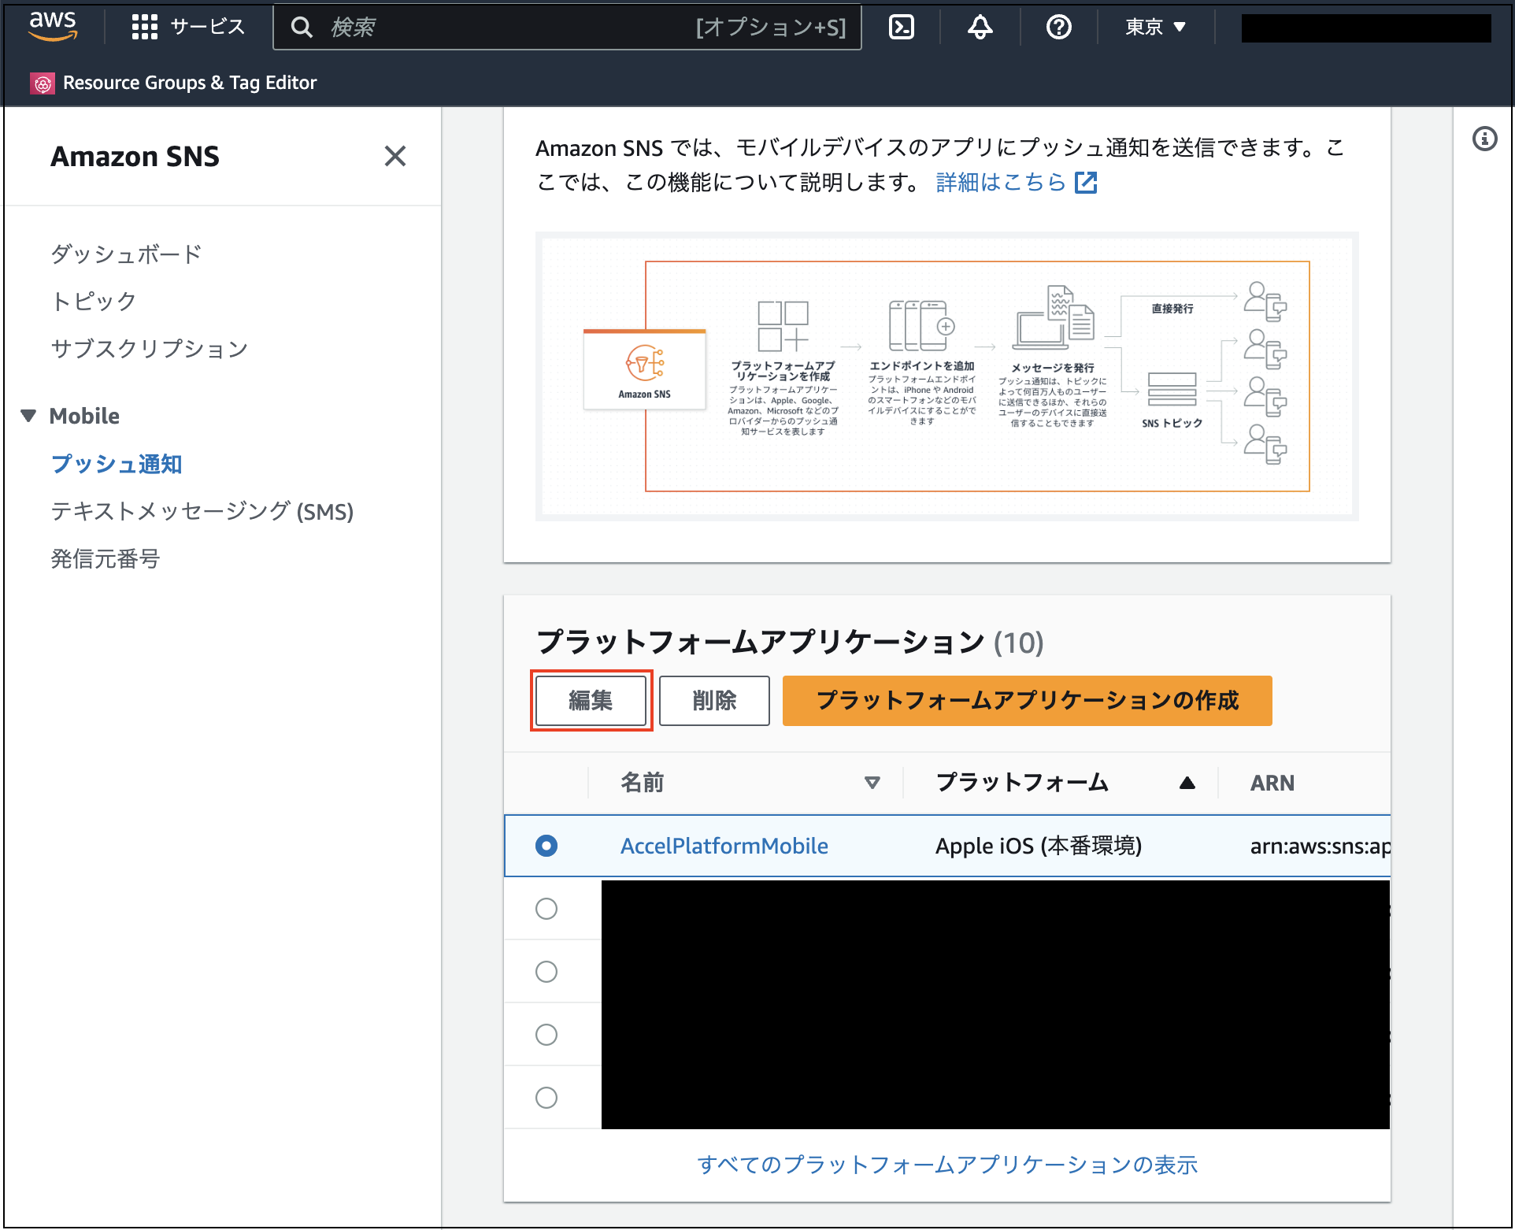1515x1230 pixels.
Task: Close the Amazon SNS sidebar
Action: [x=394, y=156]
